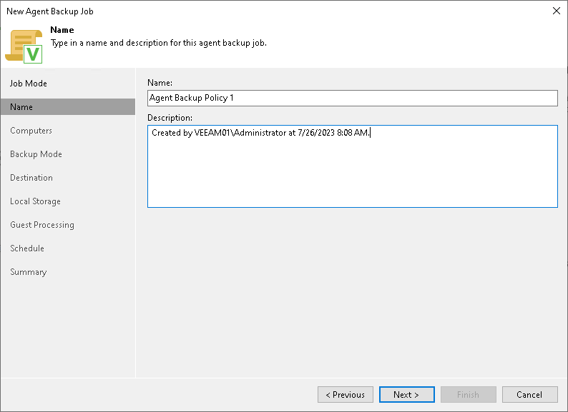Click the "Description:" field label
This screenshot has height=412, width=568.
[170, 117]
